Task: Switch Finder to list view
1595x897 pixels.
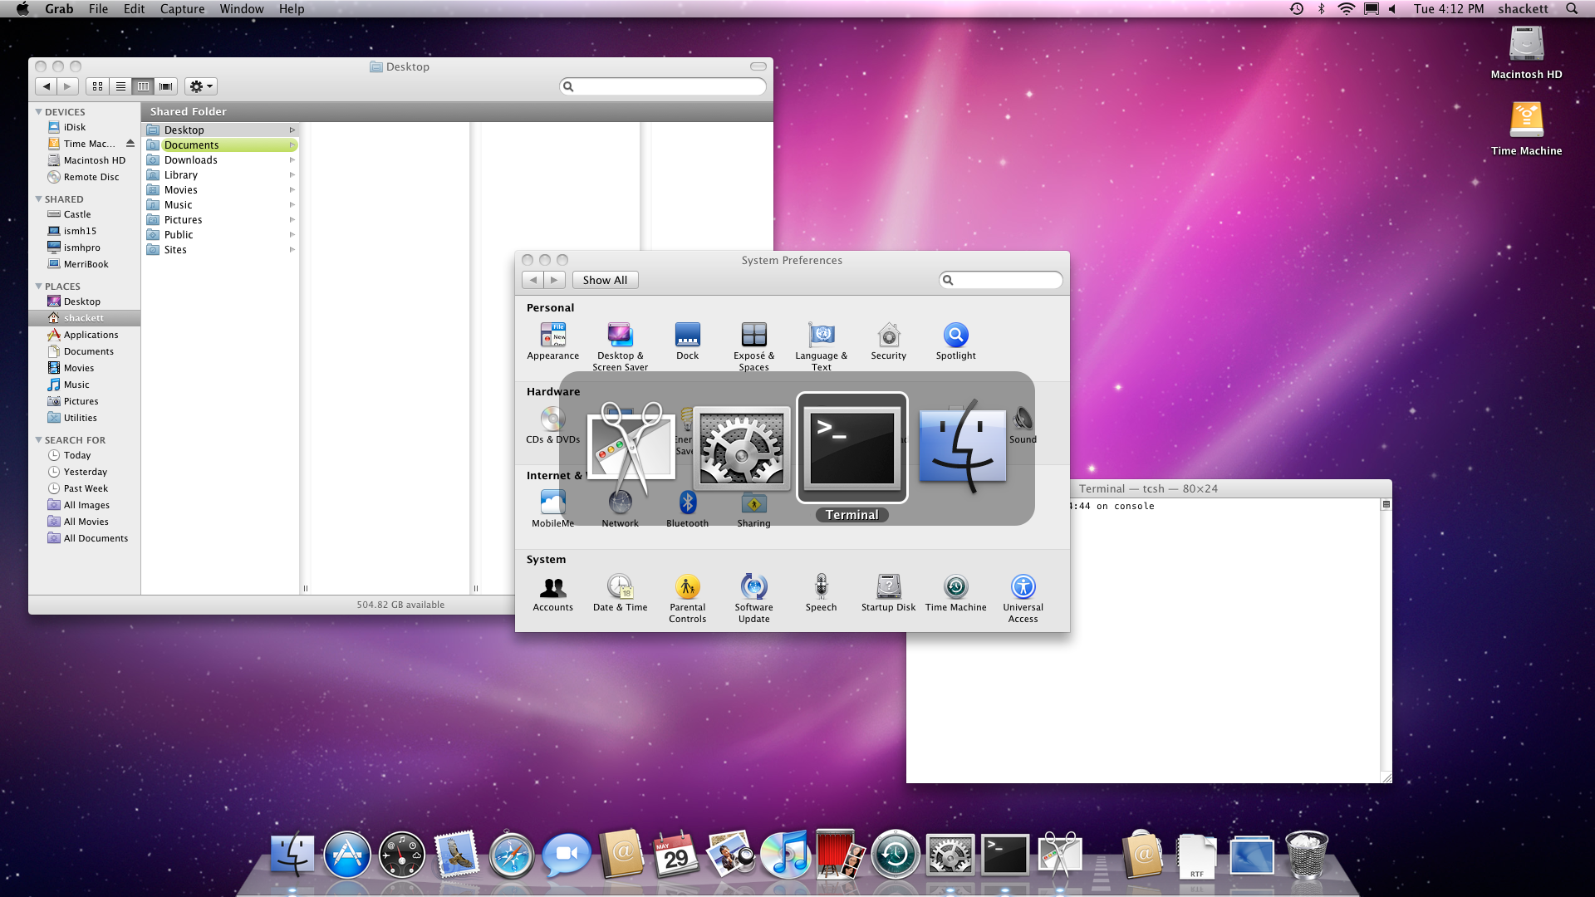Action: 120,86
